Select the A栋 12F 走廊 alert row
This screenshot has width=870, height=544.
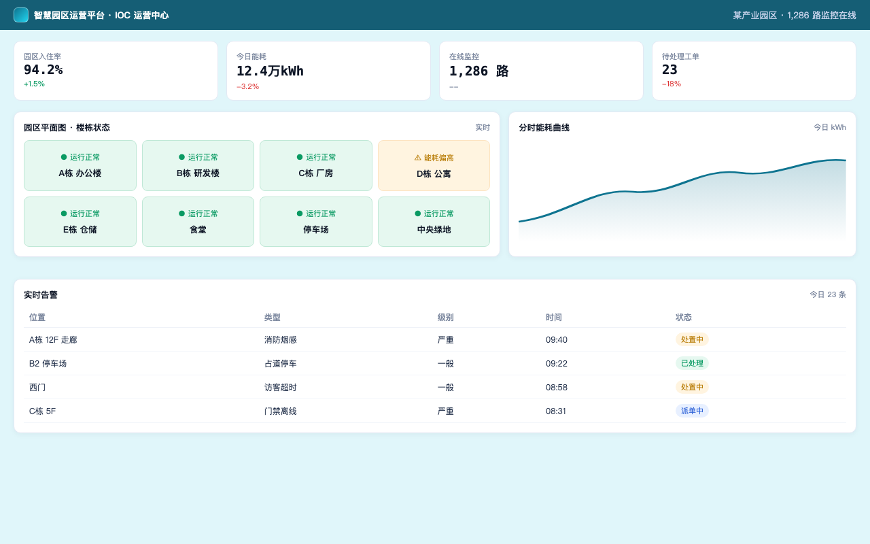click(x=435, y=339)
